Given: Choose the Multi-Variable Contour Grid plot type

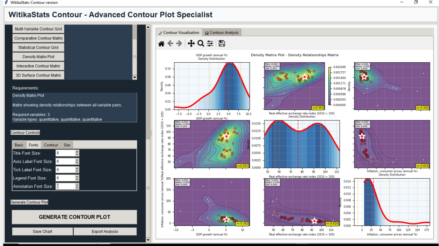Looking at the screenshot, I should 38,29.
